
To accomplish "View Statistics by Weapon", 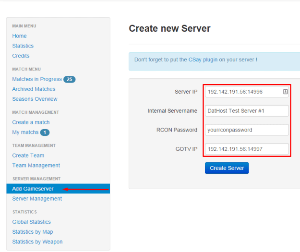I will tap(37, 242).
